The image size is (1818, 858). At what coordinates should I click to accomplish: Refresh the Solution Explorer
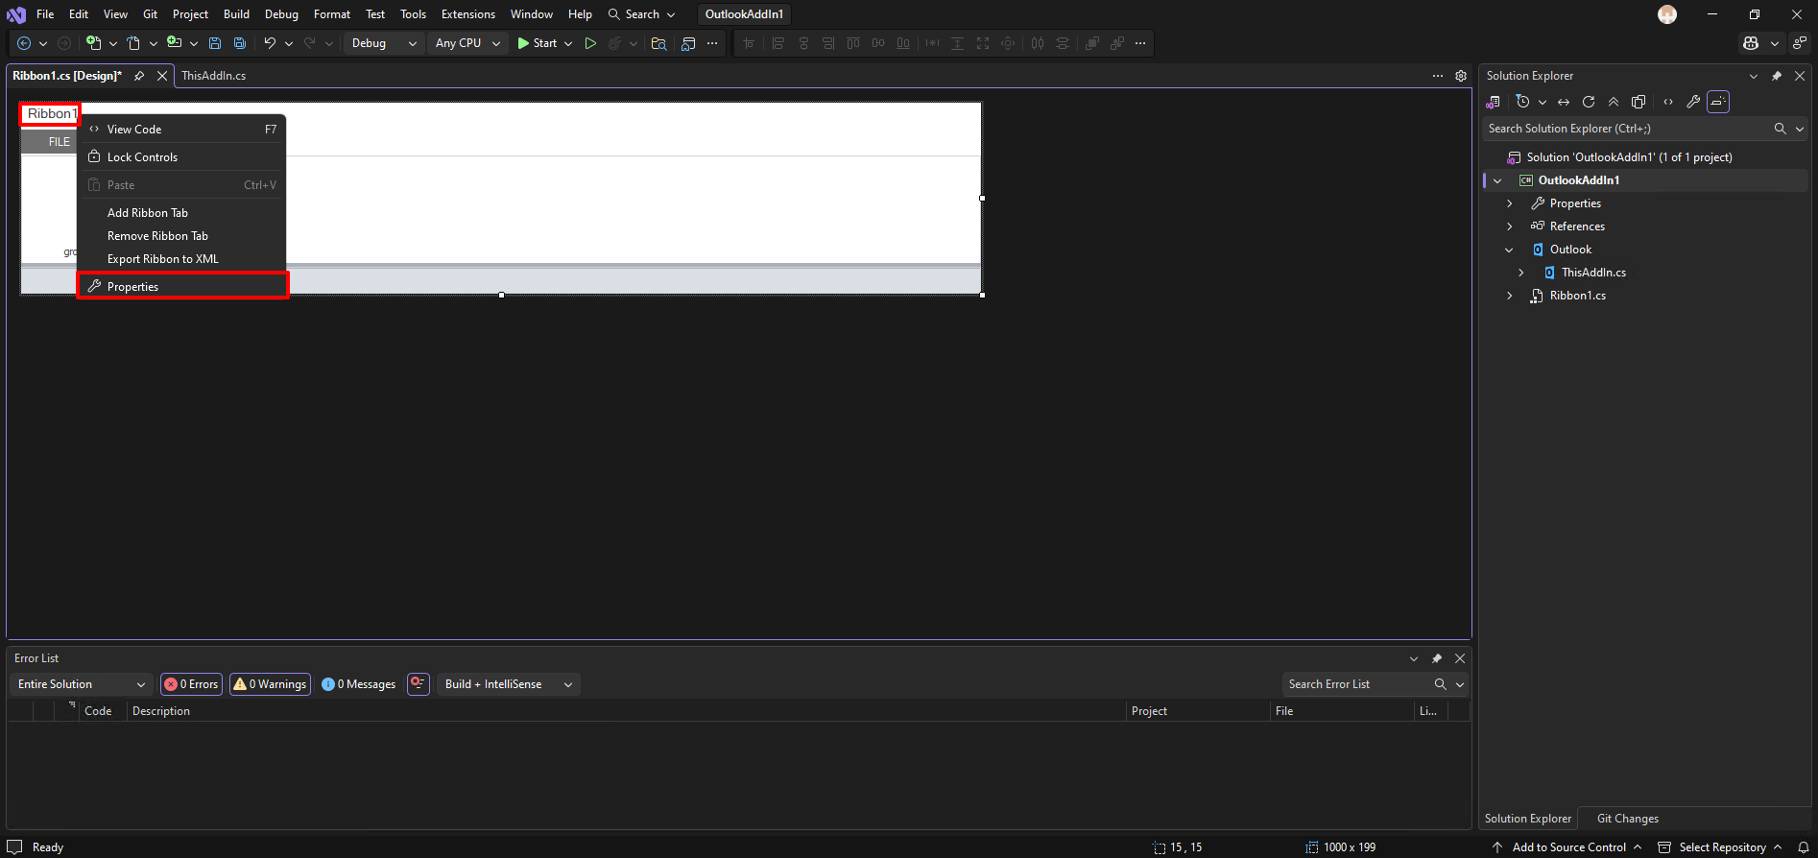[x=1589, y=102]
